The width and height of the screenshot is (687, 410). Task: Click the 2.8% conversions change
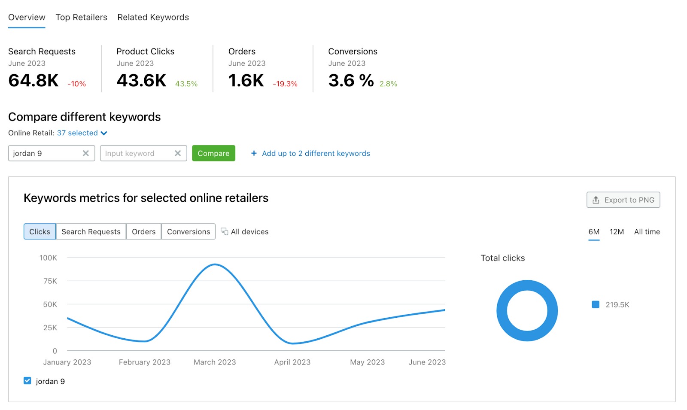(388, 84)
